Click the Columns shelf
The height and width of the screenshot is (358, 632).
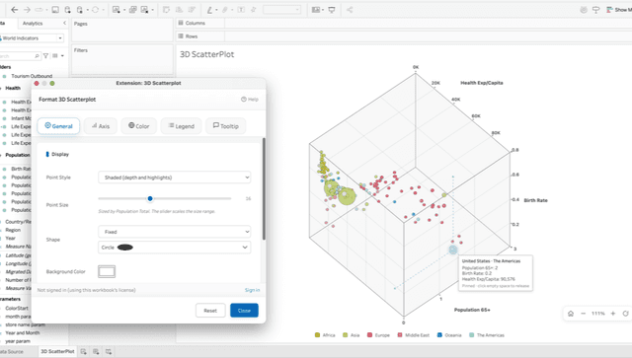click(404, 23)
